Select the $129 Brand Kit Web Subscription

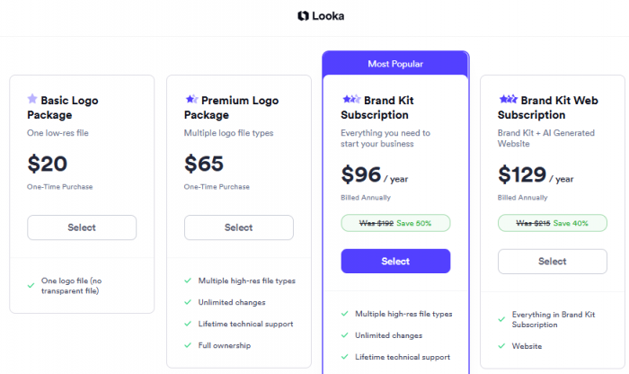coord(553,262)
